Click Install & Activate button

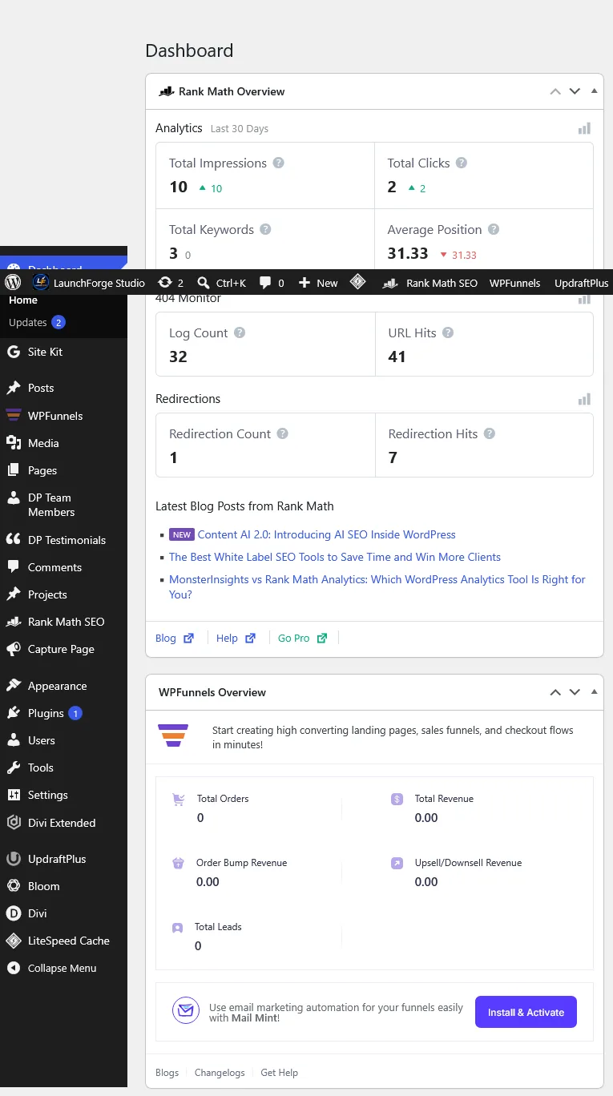click(x=526, y=1013)
